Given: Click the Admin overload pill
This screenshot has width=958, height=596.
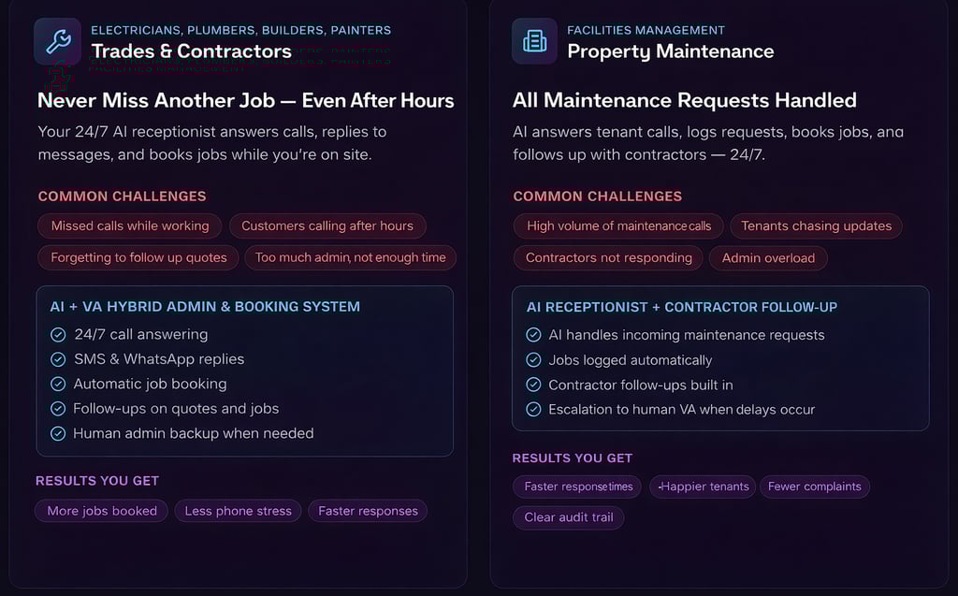Looking at the screenshot, I should click(768, 258).
